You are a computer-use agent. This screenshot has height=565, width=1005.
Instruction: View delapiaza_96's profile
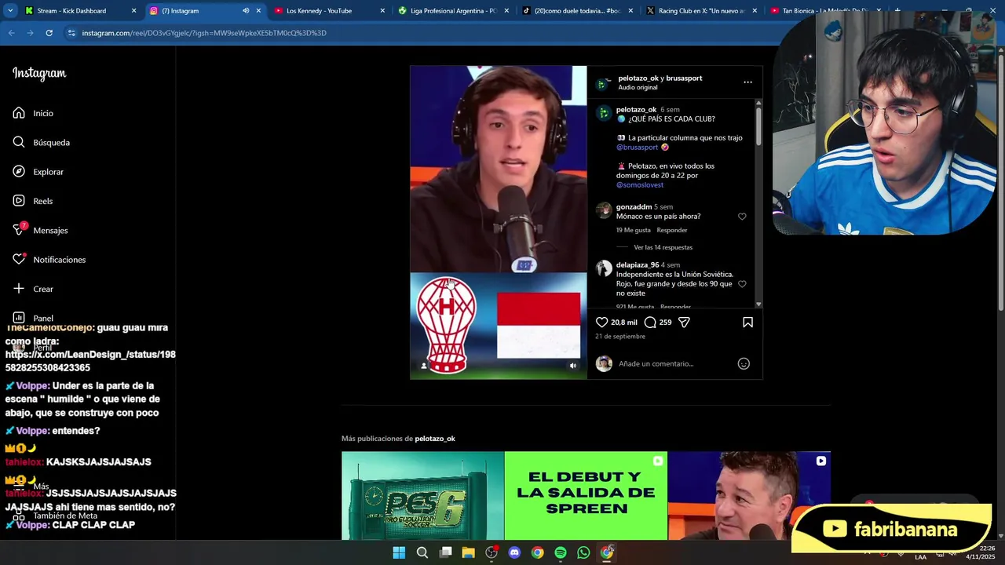(x=638, y=264)
